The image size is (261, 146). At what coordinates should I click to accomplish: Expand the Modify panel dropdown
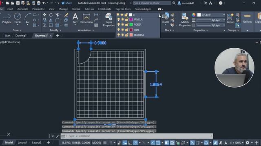55,30
